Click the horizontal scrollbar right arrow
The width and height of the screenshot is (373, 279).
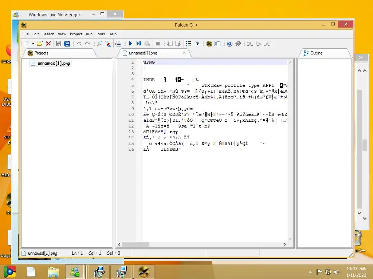(285, 244)
